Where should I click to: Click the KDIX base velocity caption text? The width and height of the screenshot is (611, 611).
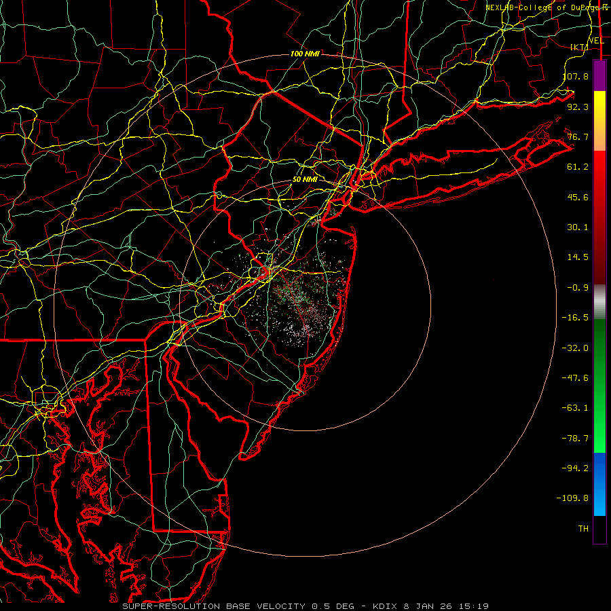(x=305, y=606)
